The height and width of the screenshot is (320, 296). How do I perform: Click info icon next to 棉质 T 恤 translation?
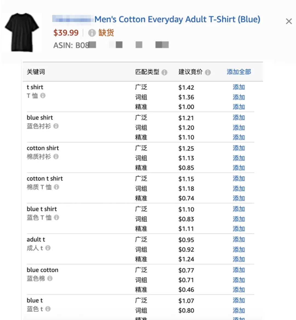click(x=56, y=187)
